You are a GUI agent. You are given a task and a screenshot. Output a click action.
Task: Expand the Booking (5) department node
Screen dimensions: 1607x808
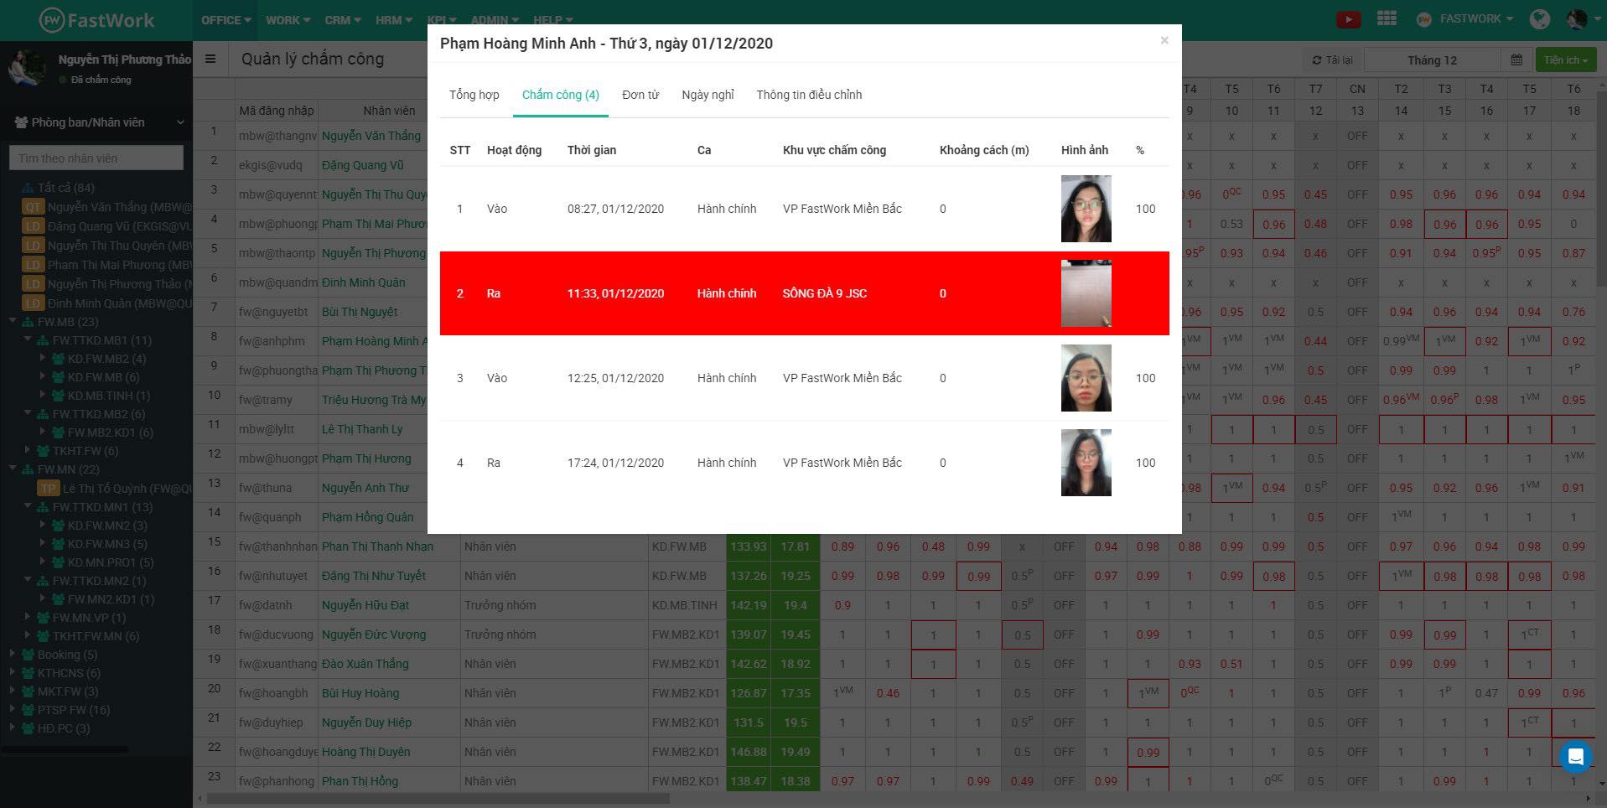tap(13, 654)
